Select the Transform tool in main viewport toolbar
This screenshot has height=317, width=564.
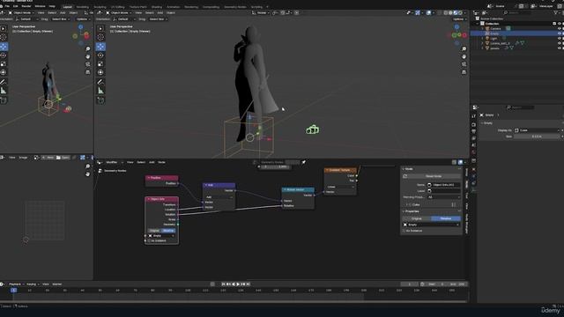[x=100, y=72]
